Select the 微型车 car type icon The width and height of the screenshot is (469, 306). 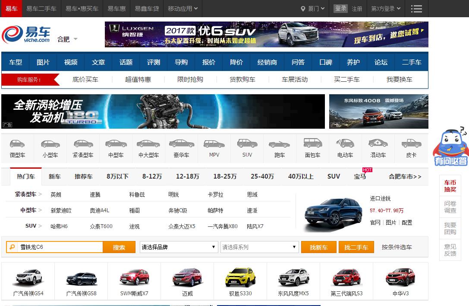pyautogui.click(x=17, y=144)
